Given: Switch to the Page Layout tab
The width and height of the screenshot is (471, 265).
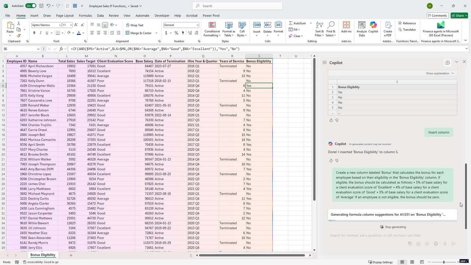Looking at the screenshot, I should (65, 15).
